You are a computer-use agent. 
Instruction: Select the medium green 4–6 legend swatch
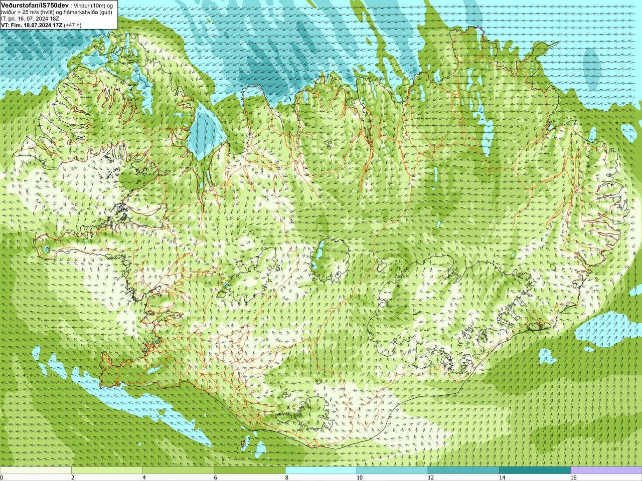coord(178,470)
